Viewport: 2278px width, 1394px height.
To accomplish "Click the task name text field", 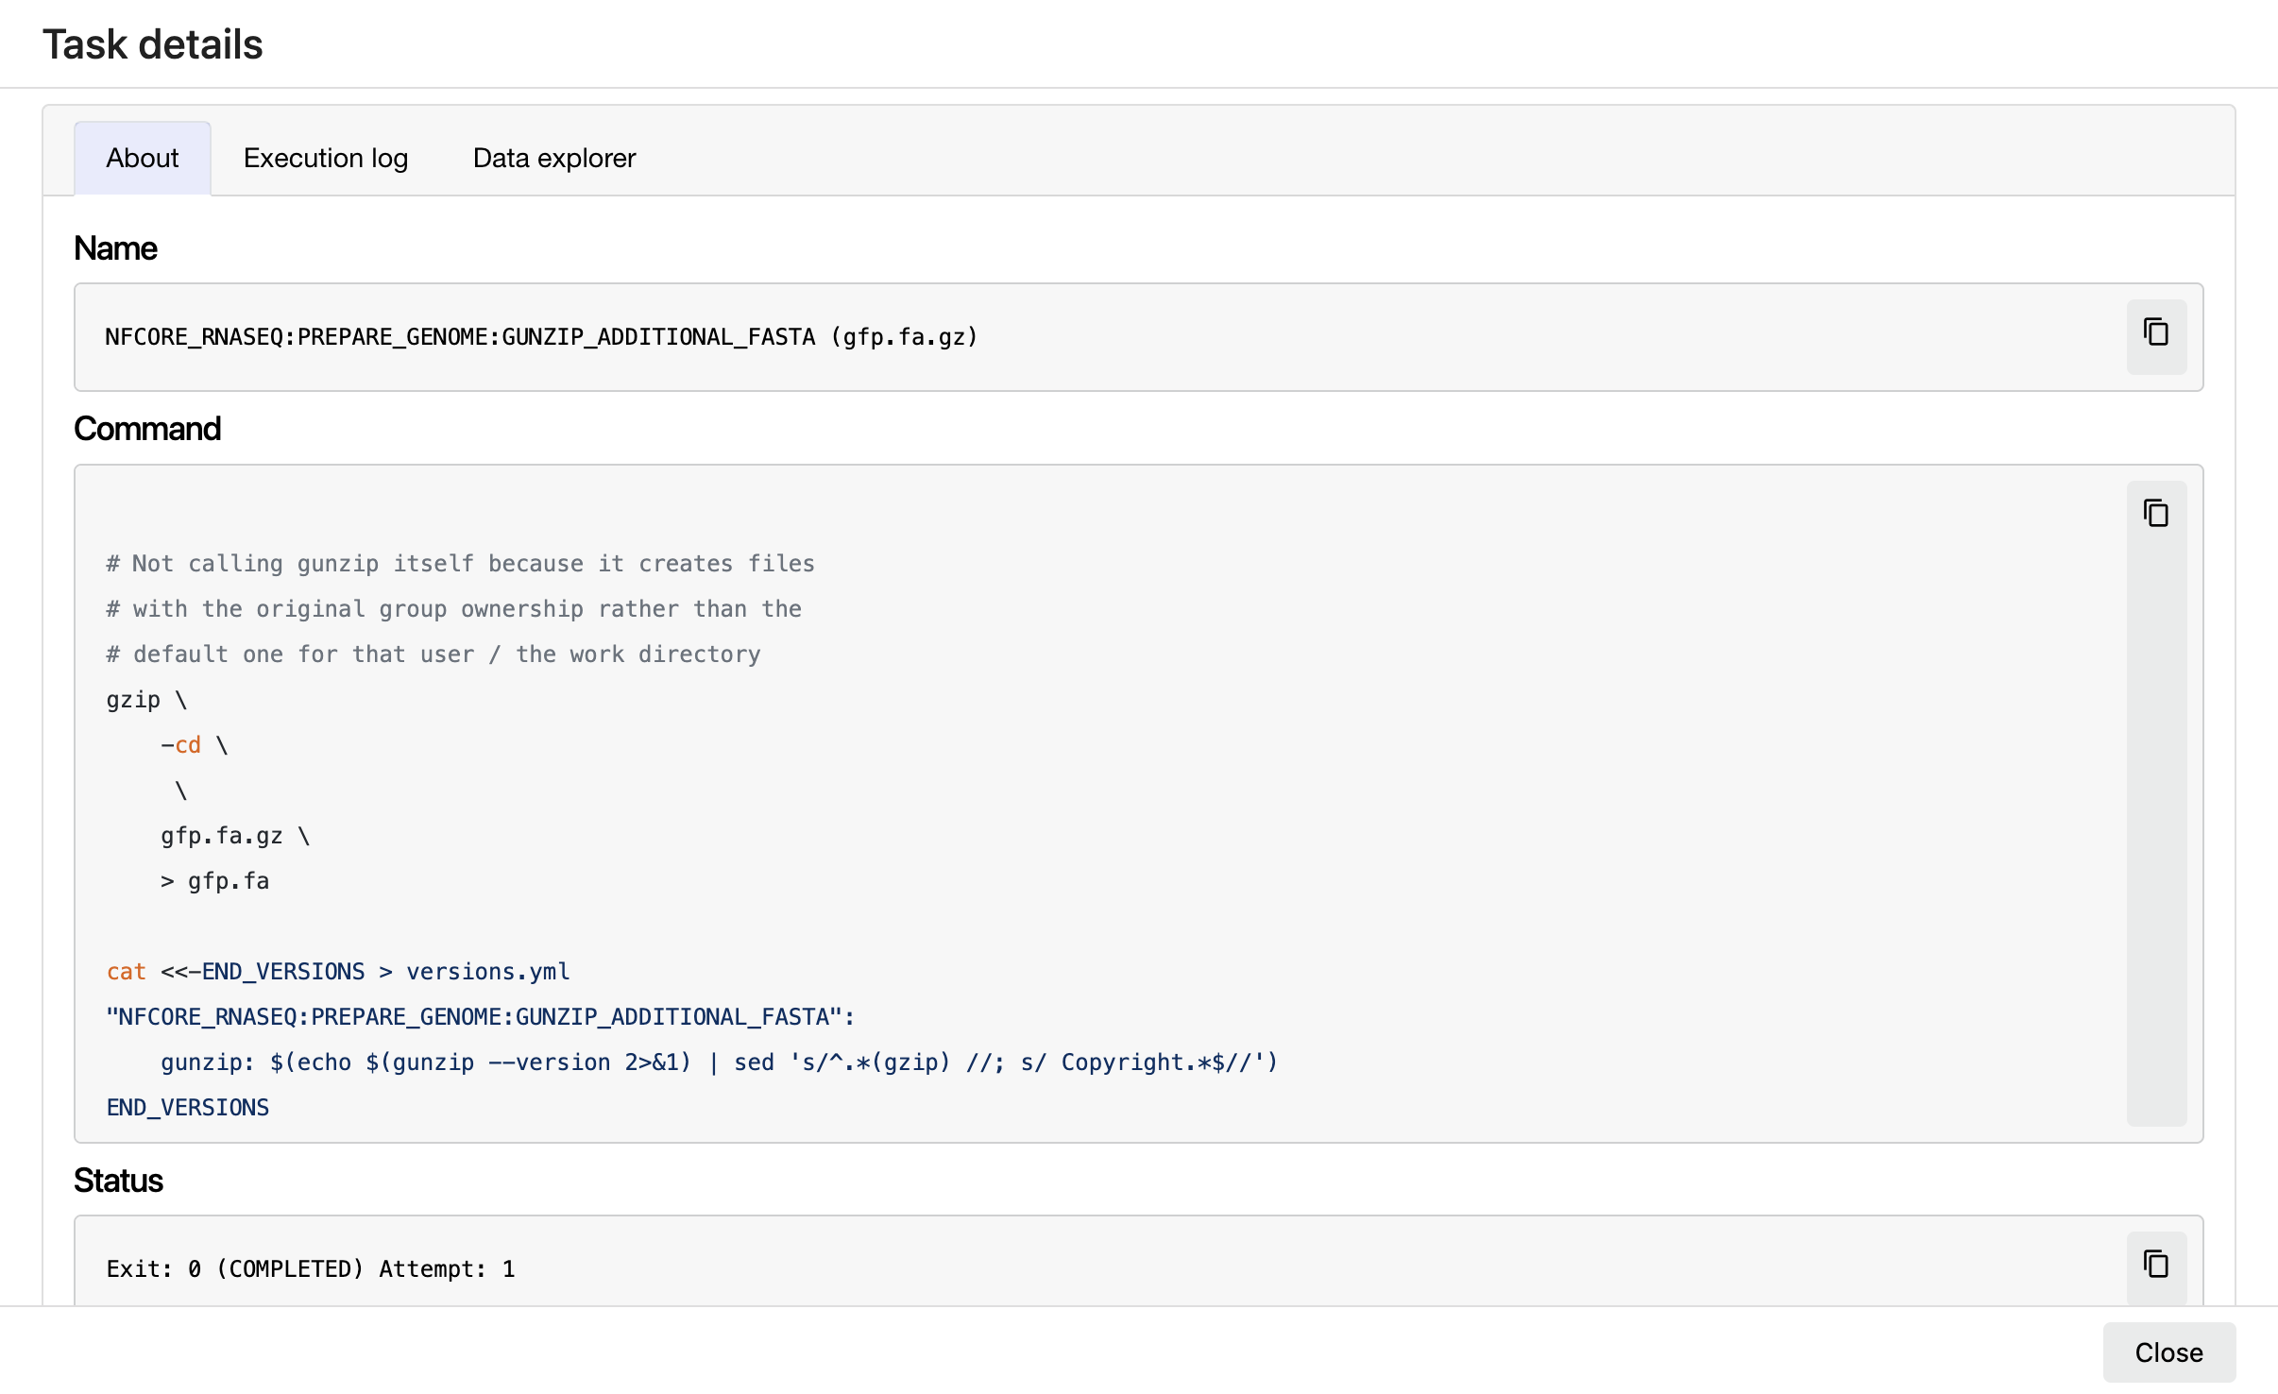I will coord(541,337).
